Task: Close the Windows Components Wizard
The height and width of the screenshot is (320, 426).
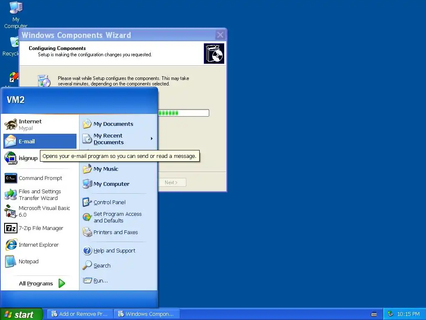Action: click(x=220, y=35)
